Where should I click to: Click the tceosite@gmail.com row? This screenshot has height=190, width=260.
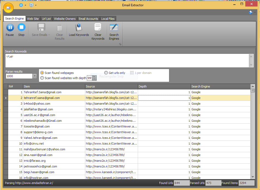click(x=129, y=126)
